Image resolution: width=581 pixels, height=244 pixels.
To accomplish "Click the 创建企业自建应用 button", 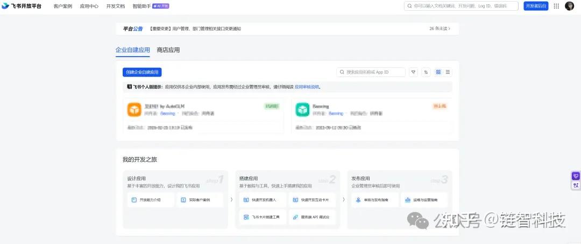I will pos(142,72).
